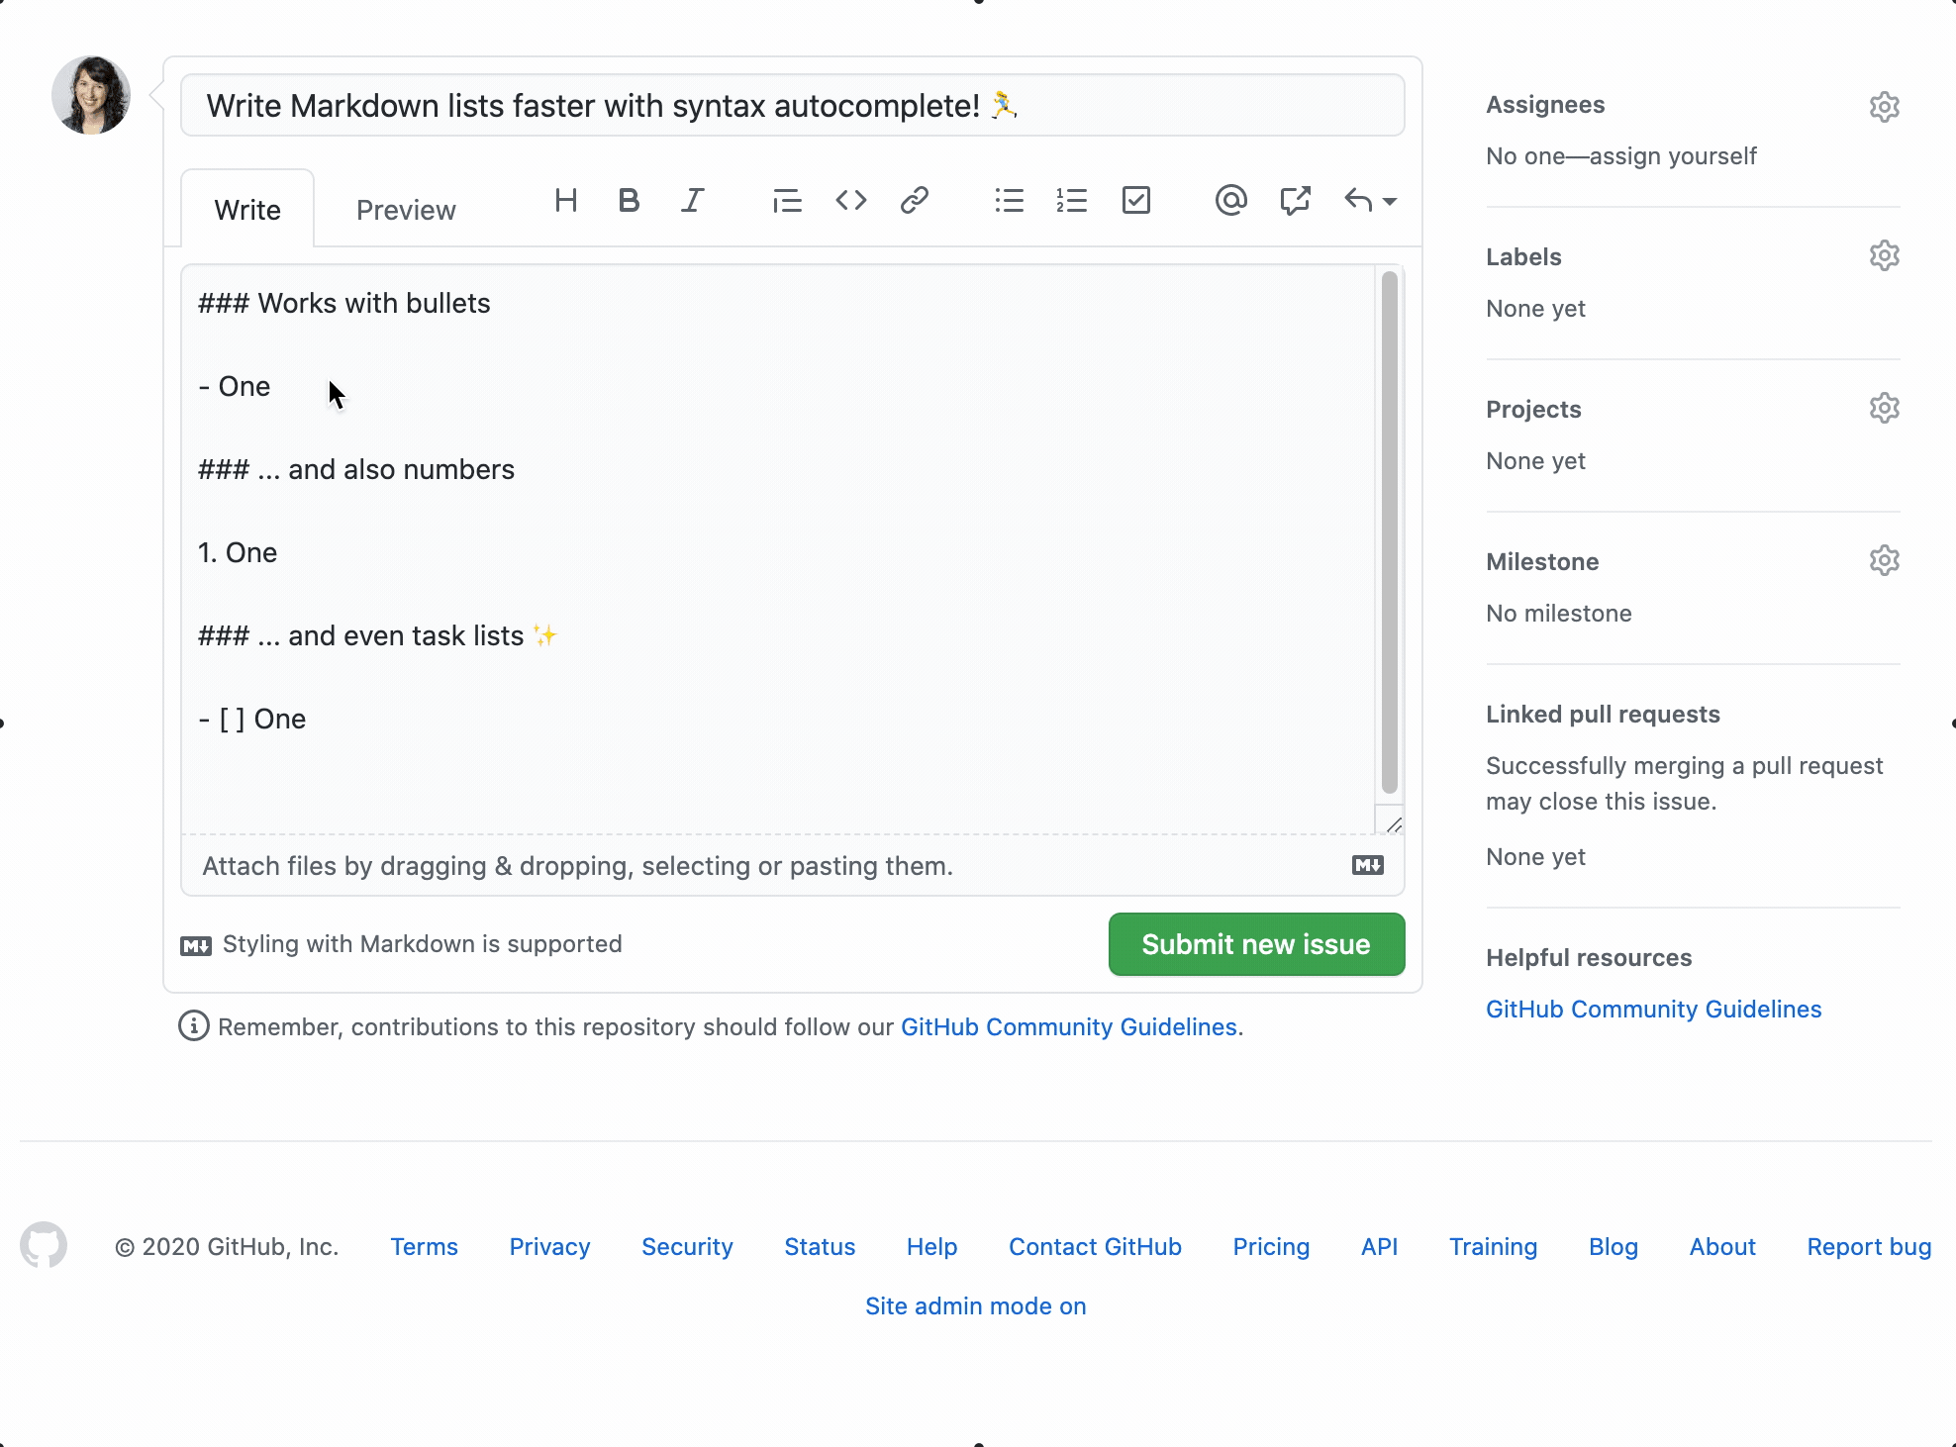
Task: Open the Labels settings gear
Action: [x=1884, y=255]
